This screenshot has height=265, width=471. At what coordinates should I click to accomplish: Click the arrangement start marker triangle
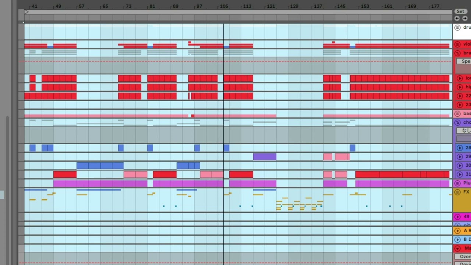pyautogui.click(x=26, y=12)
